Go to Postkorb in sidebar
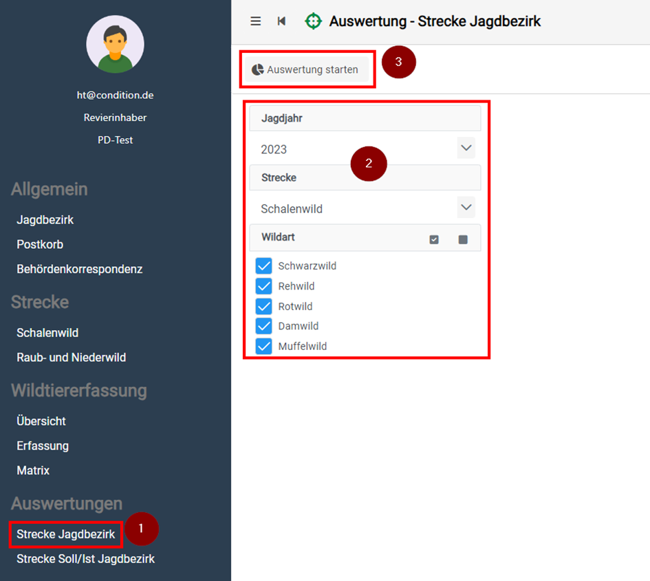This screenshot has height=581, width=650. tap(40, 245)
